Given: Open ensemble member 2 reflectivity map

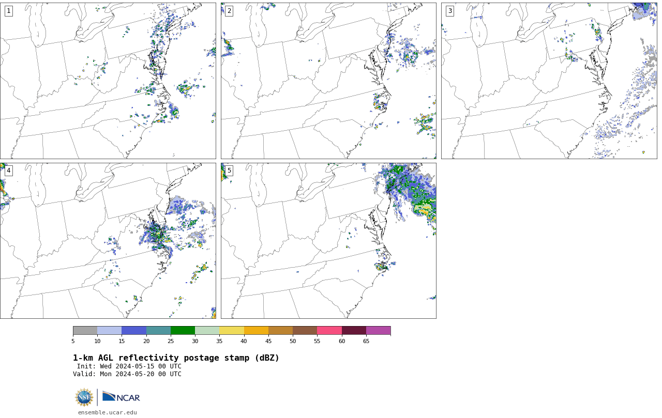Looking at the screenshot, I should click(328, 81).
